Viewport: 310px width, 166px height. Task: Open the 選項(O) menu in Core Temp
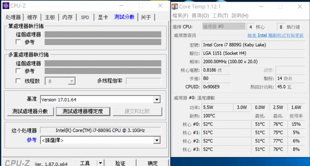tap(200, 15)
